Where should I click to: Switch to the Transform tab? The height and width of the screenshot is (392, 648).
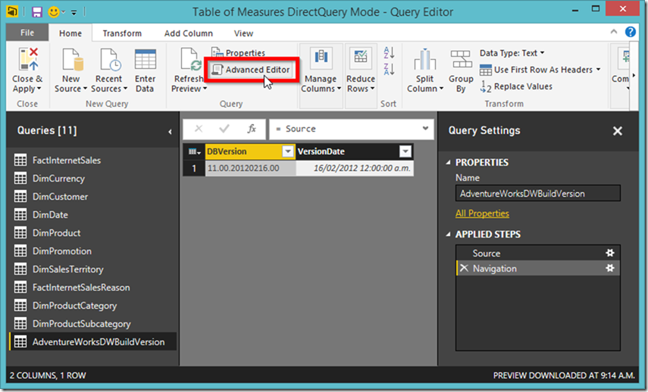pyautogui.click(x=122, y=33)
